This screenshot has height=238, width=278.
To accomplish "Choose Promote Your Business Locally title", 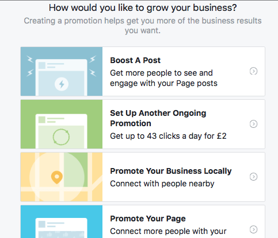I will pos(171,171).
